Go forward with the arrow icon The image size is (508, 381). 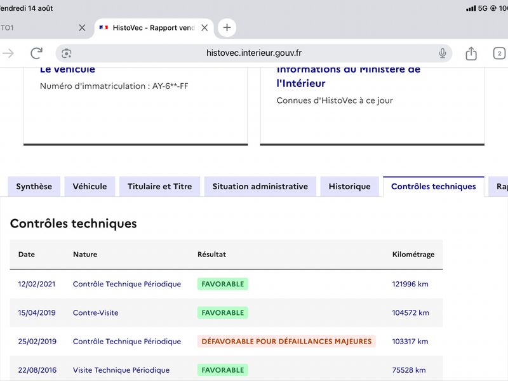(x=8, y=53)
